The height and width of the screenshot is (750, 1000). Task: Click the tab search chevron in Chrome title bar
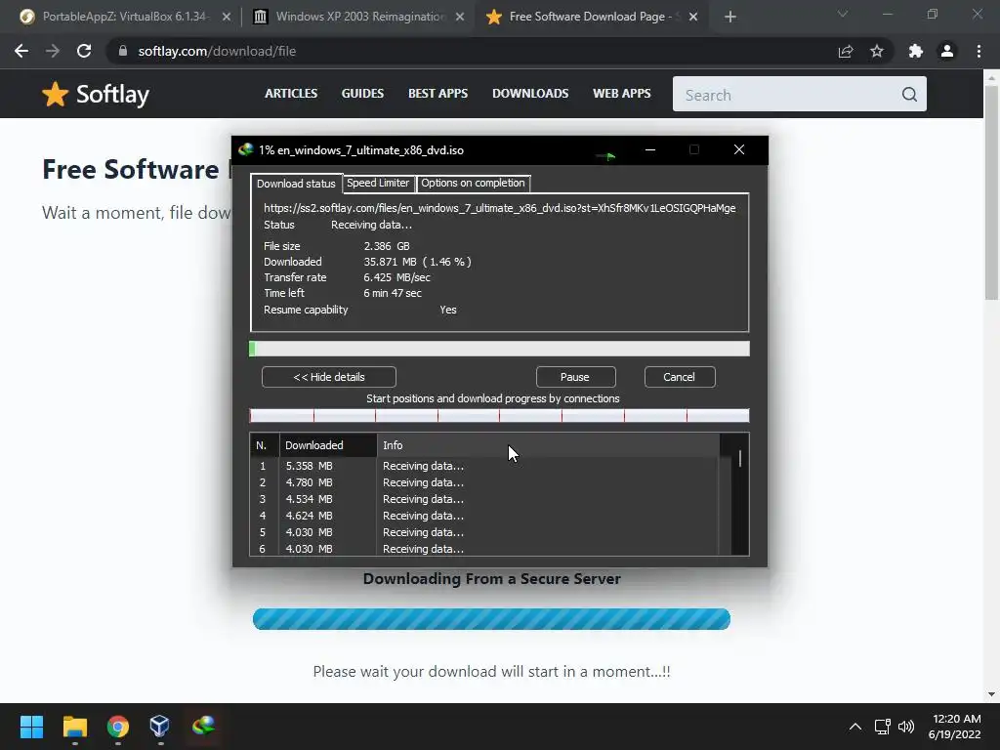(x=843, y=14)
